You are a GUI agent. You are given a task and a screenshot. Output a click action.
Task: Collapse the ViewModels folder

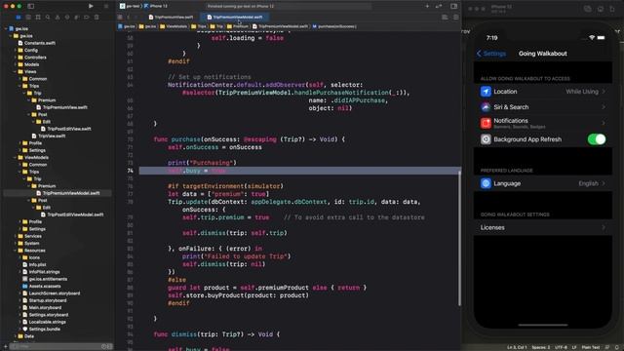[16, 158]
